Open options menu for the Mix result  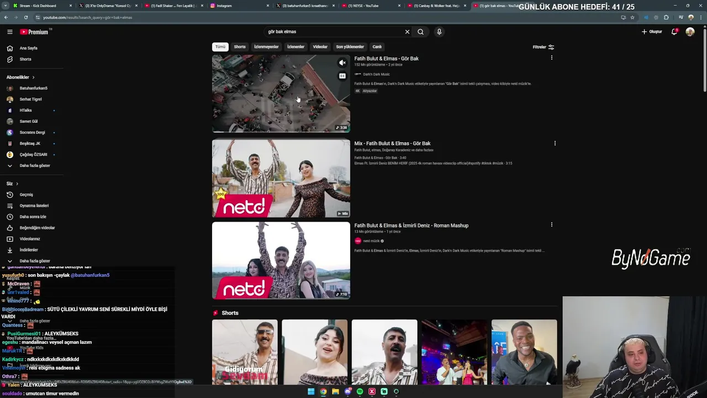pyautogui.click(x=555, y=143)
